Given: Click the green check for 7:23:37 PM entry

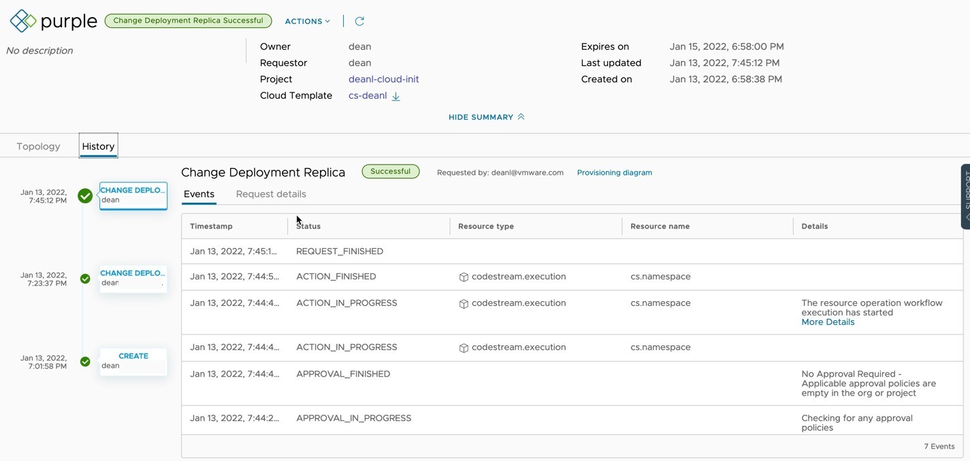Looking at the screenshot, I should coord(85,279).
